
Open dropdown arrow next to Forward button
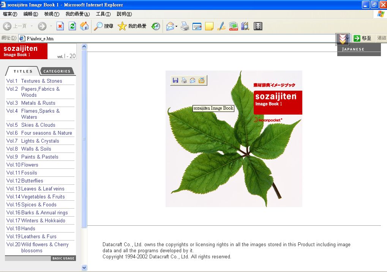tap(51, 26)
